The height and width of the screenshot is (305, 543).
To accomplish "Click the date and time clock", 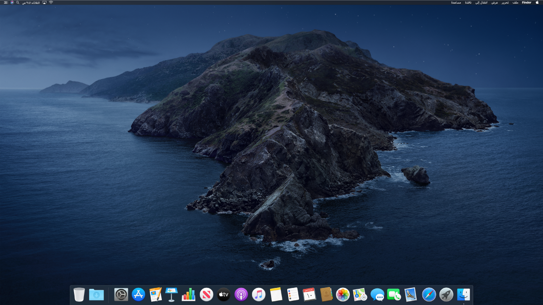I will 31,2.
